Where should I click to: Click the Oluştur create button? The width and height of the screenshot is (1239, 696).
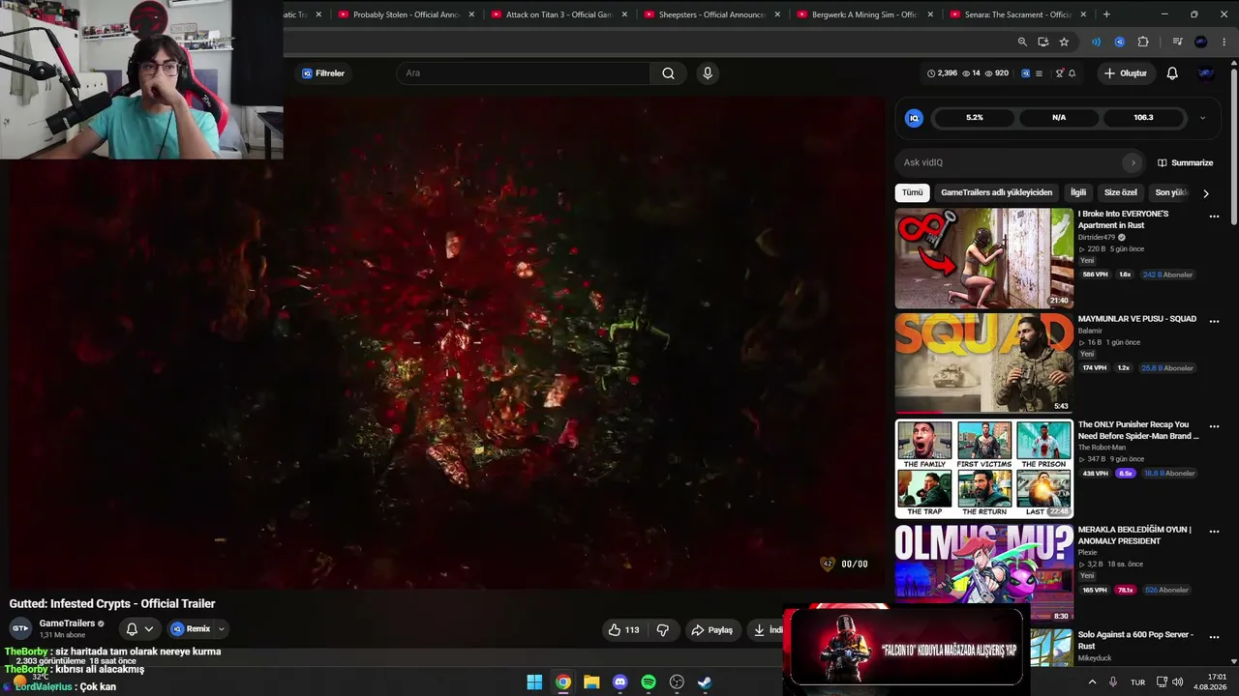pyautogui.click(x=1125, y=73)
